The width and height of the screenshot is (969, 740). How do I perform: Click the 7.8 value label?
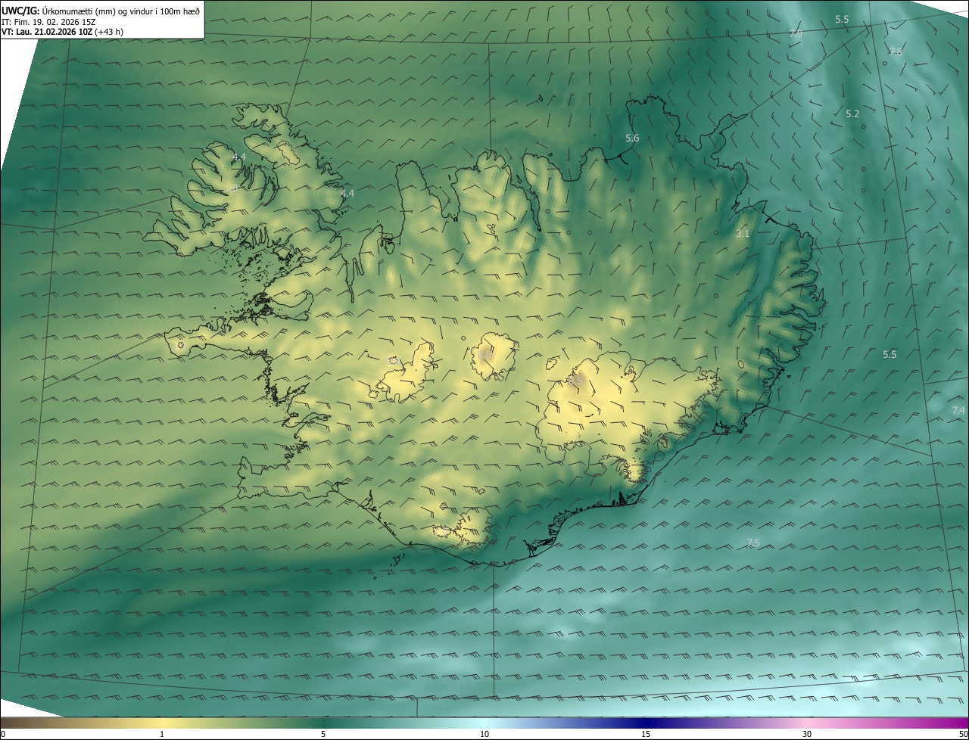pyautogui.click(x=896, y=51)
